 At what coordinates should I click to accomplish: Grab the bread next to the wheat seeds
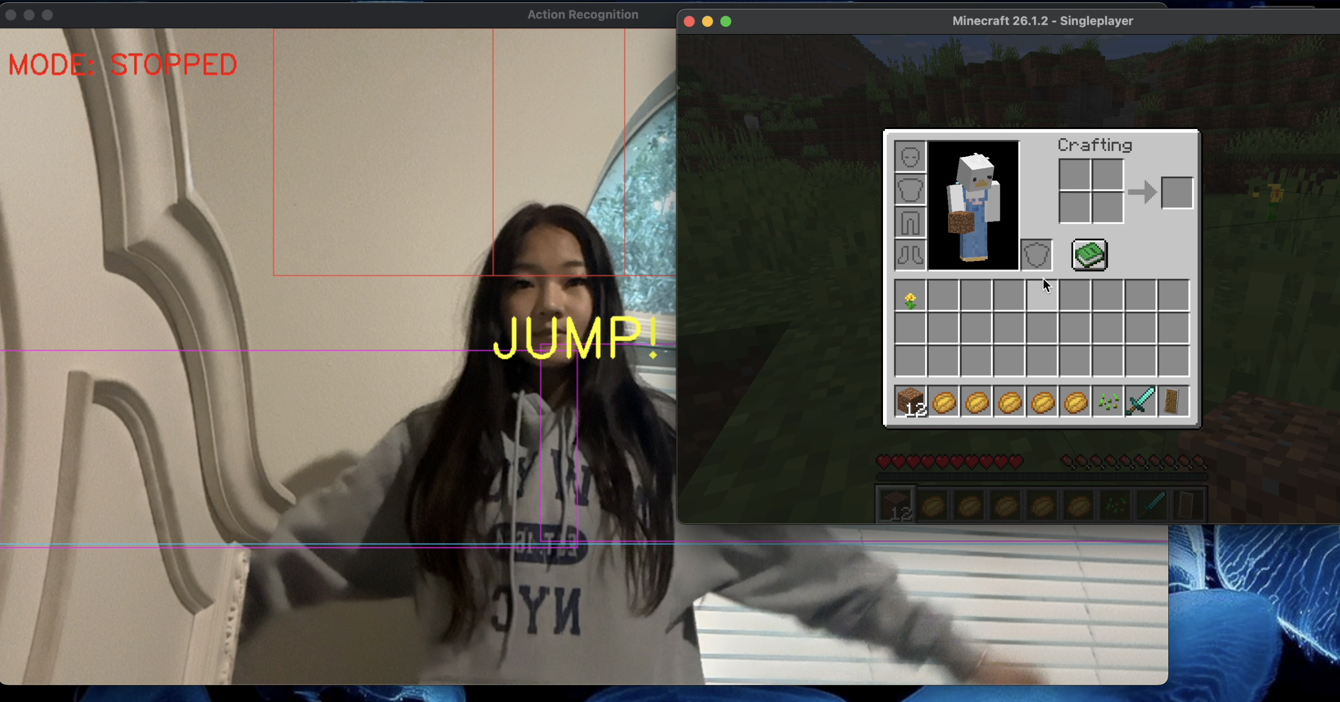[1075, 402]
